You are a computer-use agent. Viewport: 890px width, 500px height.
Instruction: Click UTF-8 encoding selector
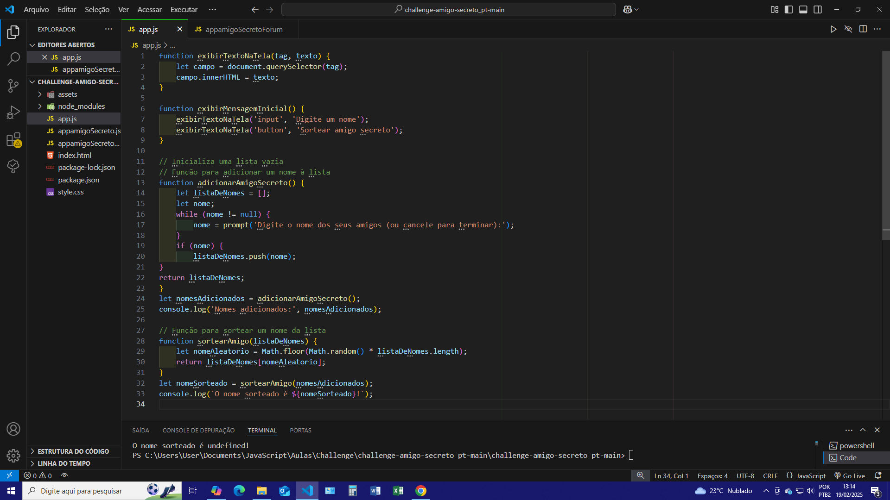pos(745,475)
